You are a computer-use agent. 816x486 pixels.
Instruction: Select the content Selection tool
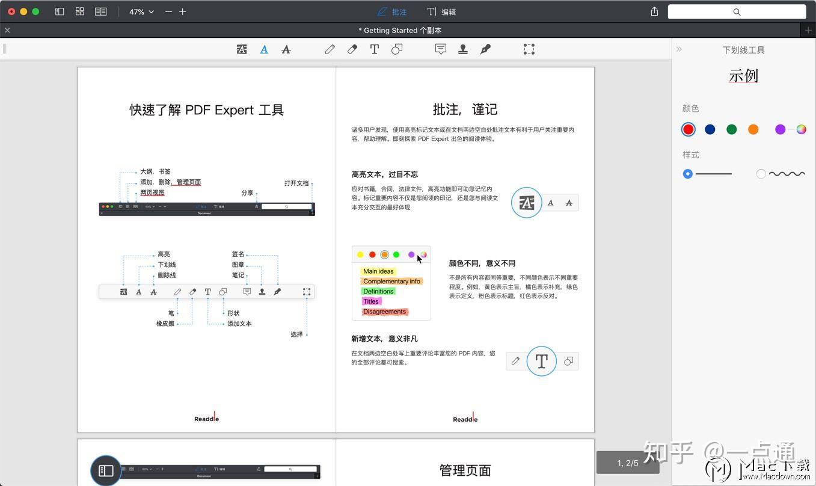tap(529, 49)
